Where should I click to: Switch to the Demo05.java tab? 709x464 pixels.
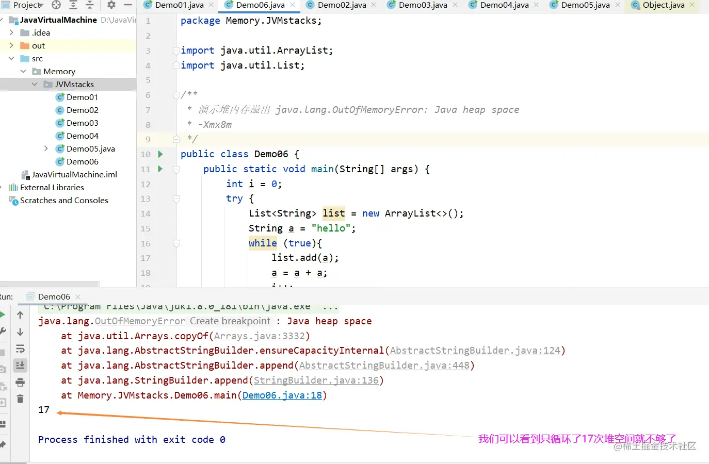[x=585, y=5]
